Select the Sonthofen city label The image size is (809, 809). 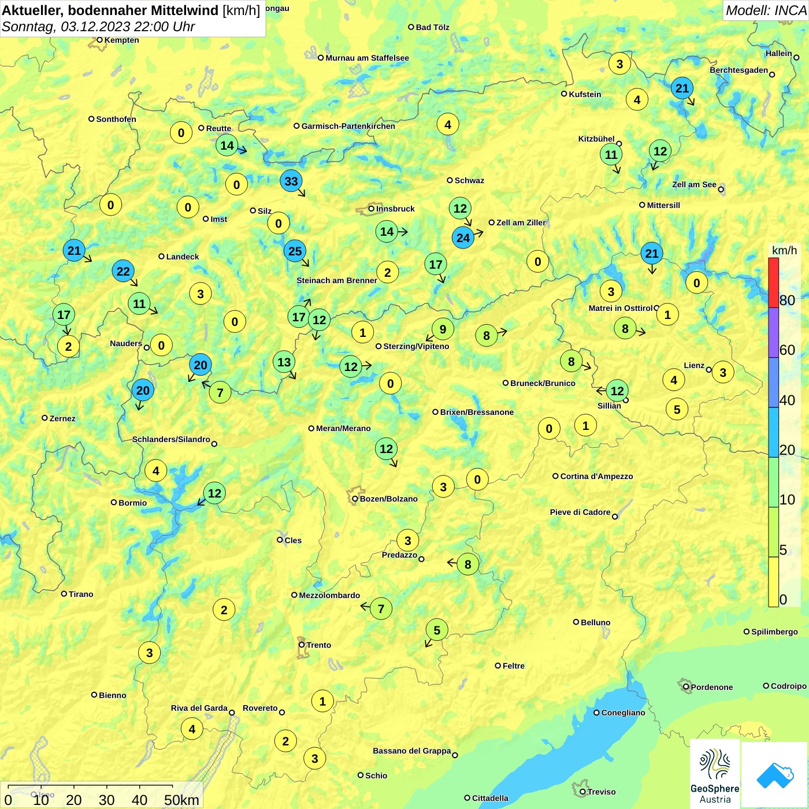click(x=116, y=119)
